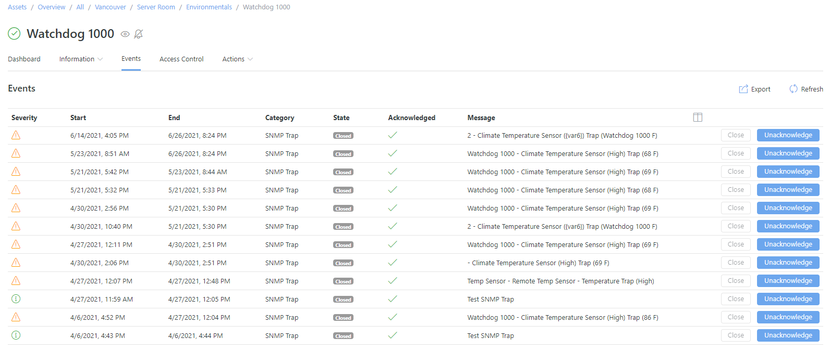Click warning severity icon for 6/14/2021, 4:05 PM event
Screen dimensions: 830x351
(x=16, y=135)
